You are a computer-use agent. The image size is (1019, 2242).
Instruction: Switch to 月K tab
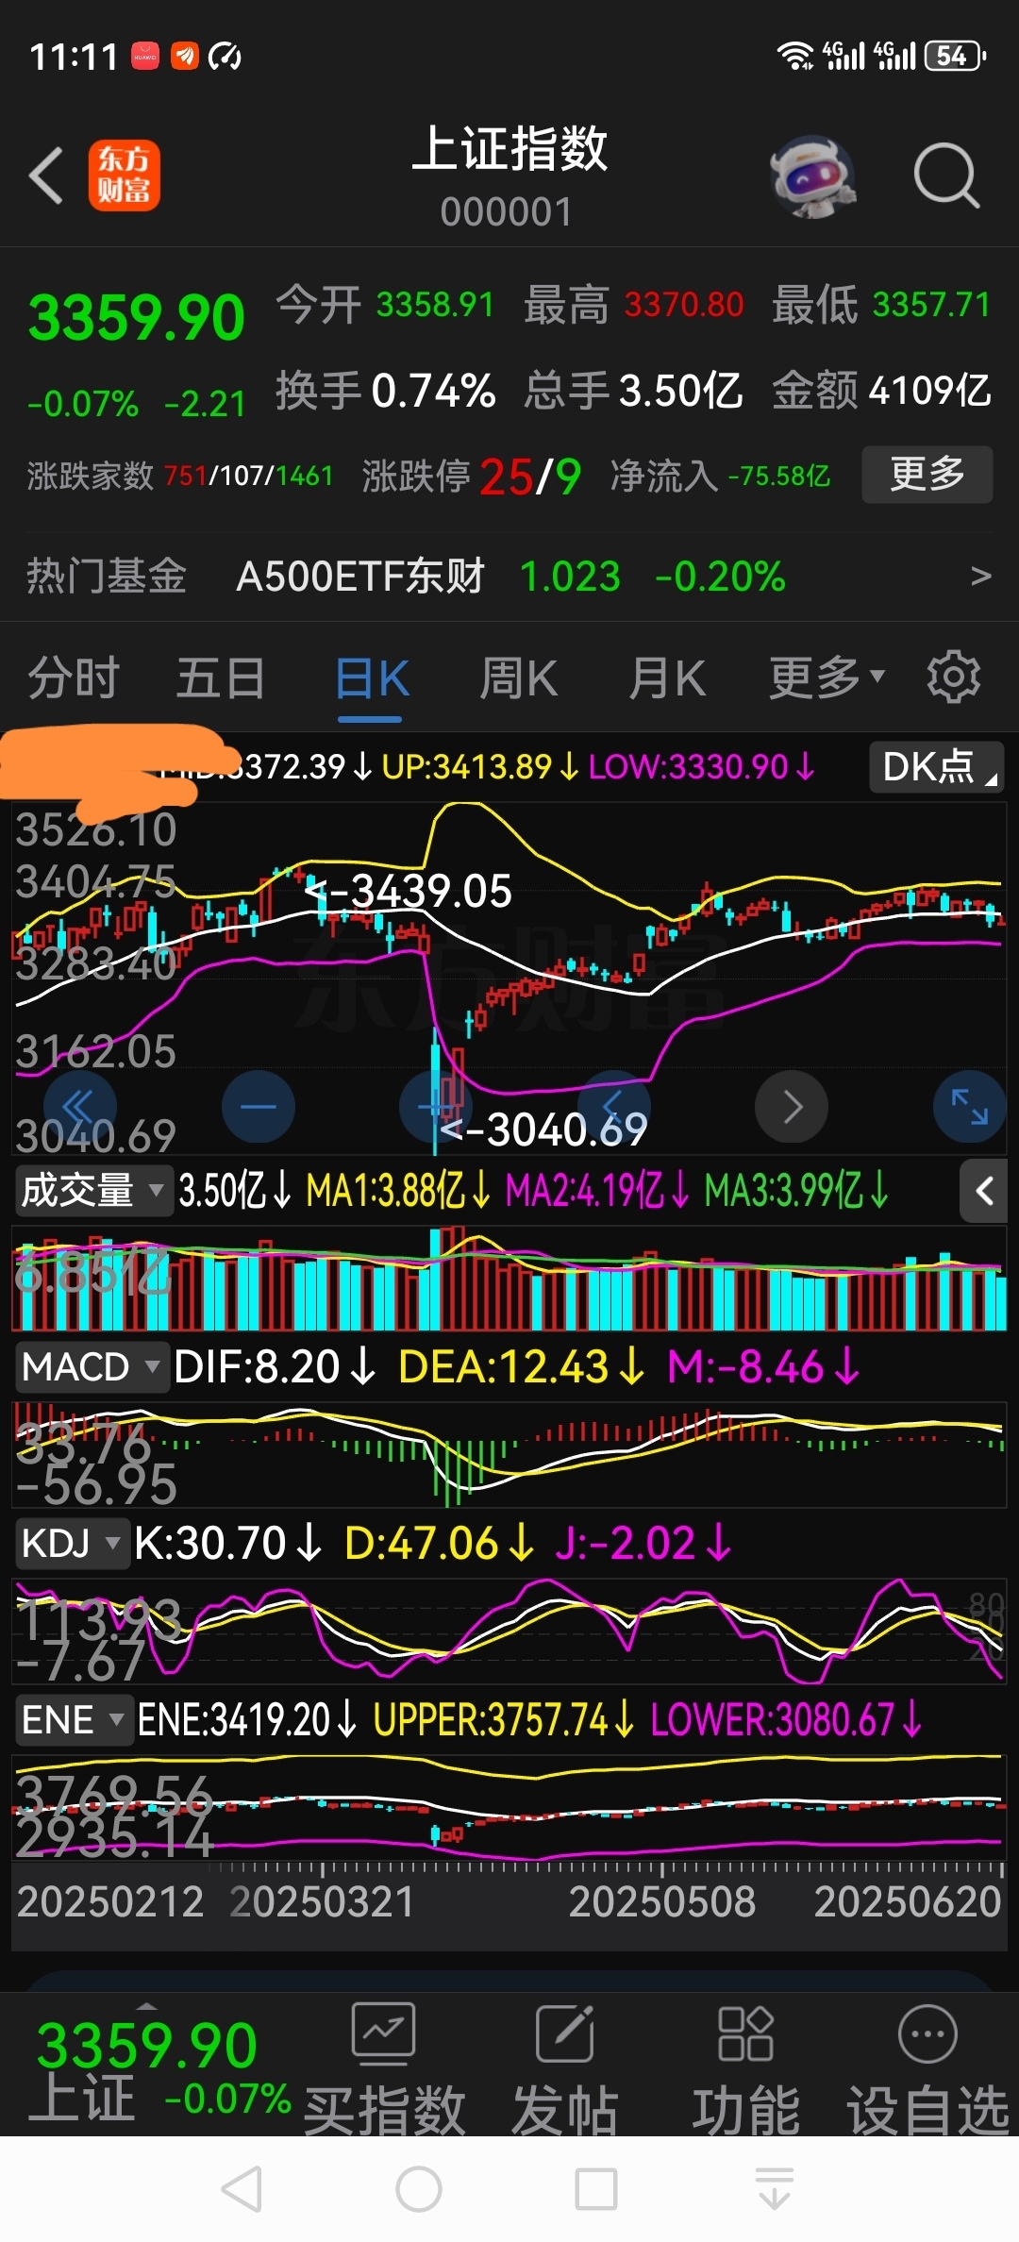click(x=667, y=678)
